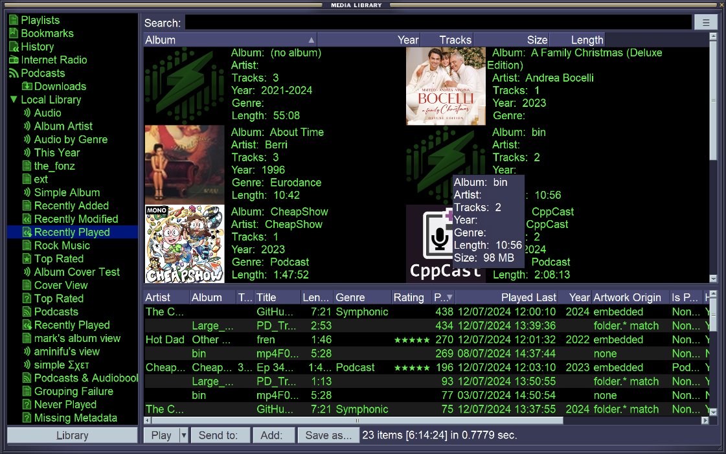Toggle sort direction on the Album column
Screen dimensions: 726x454
click(311, 40)
